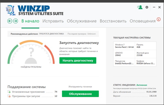
Task: Open the 'Установленные приложения' list
Action: [x=28, y=92]
